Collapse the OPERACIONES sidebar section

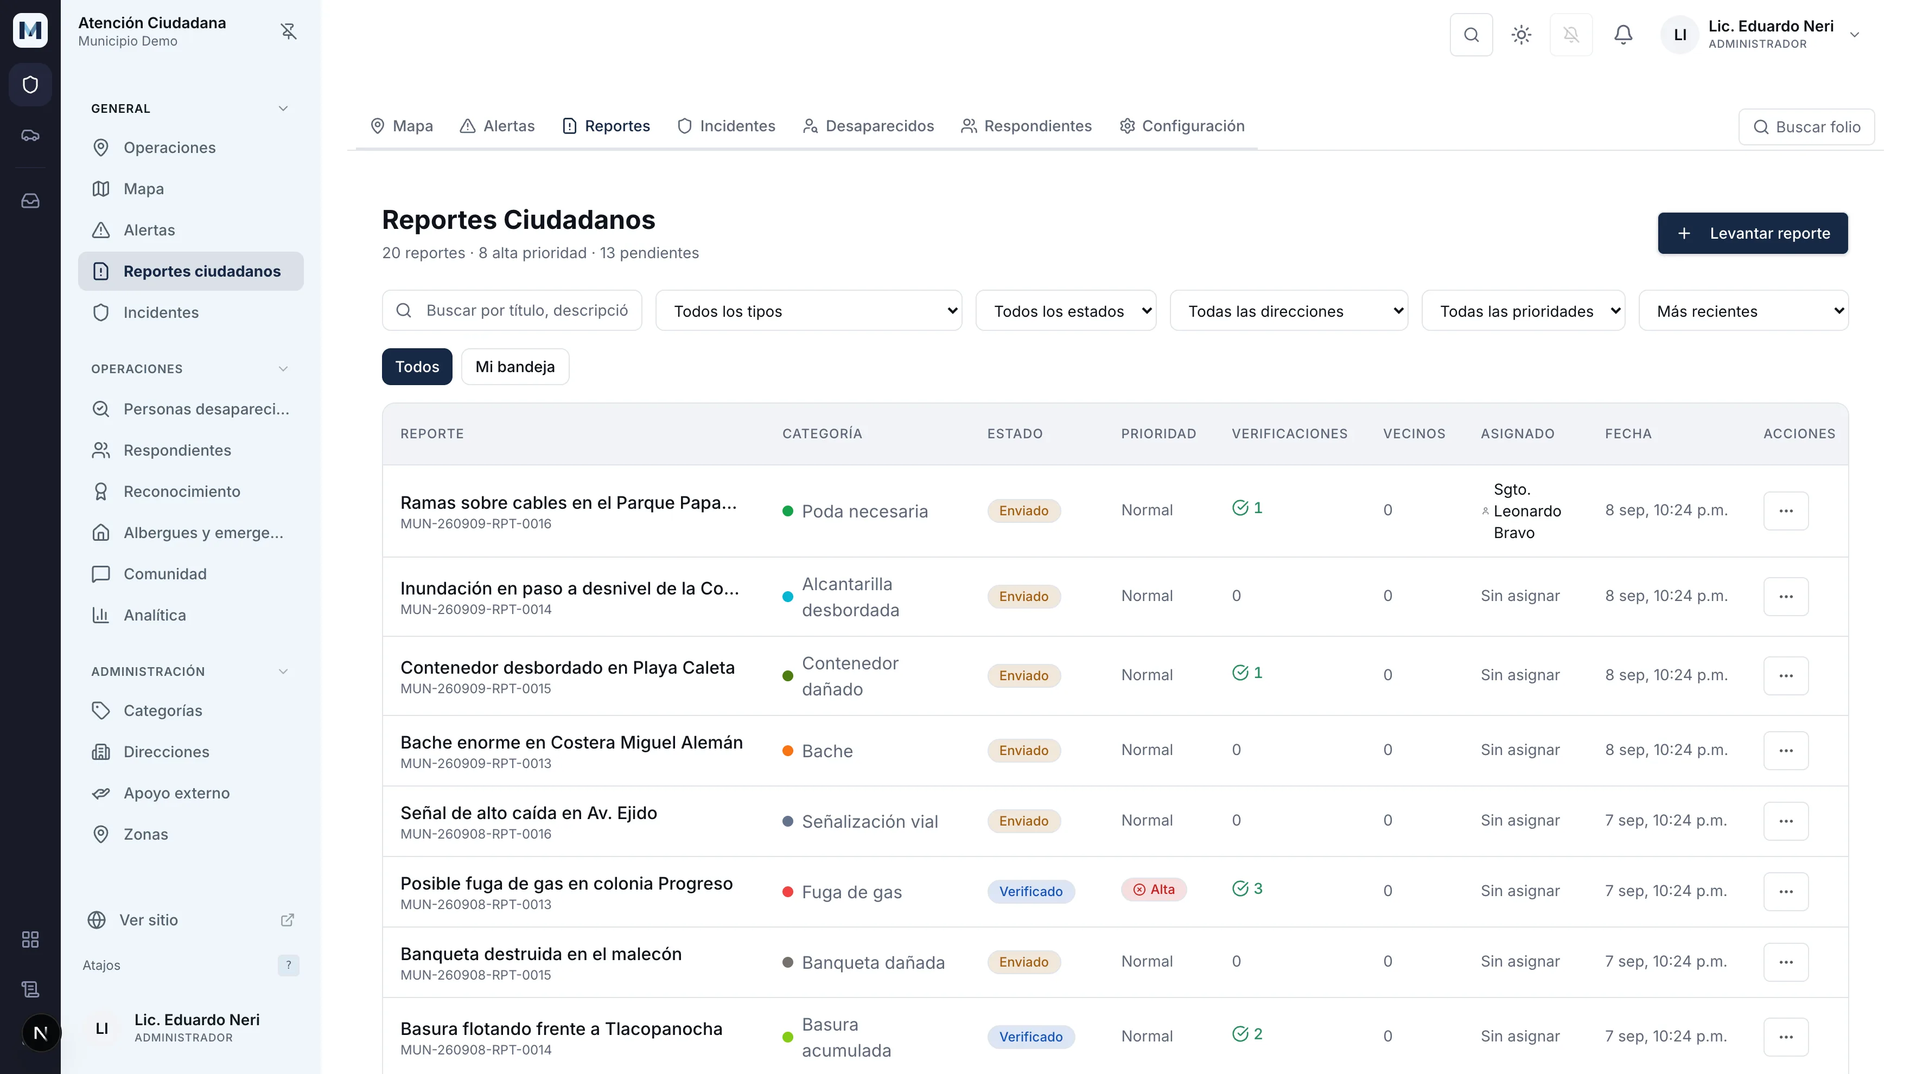pyautogui.click(x=283, y=368)
